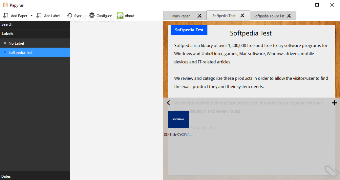This screenshot has width=340, height=180.
Task: Close the Main Paper tab
Action: [200, 16]
